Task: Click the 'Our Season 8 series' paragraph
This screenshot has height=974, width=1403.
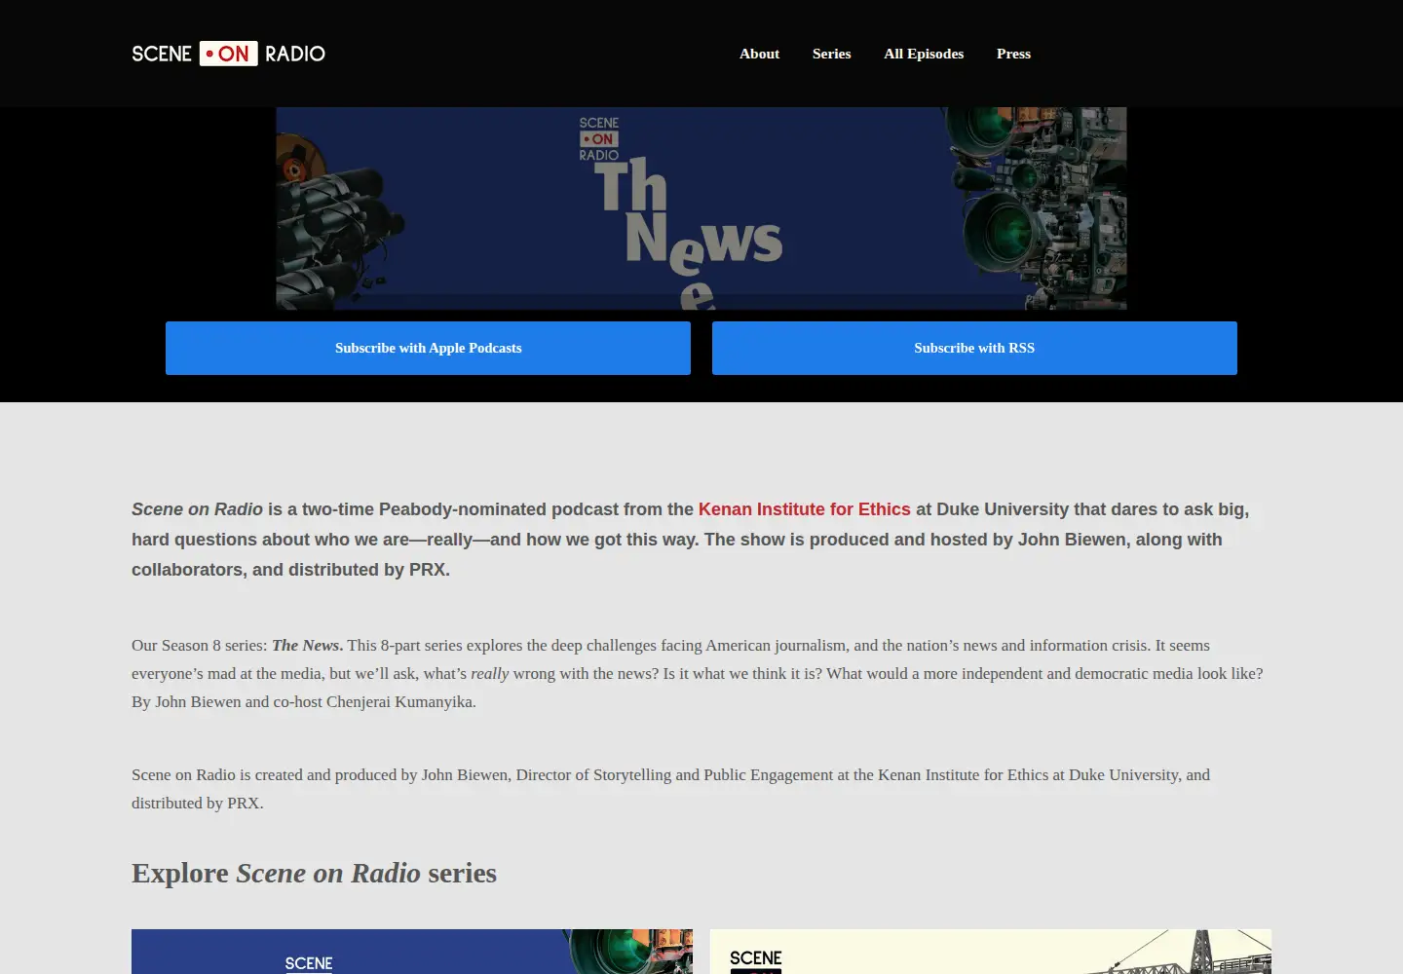Action: pyautogui.click(x=698, y=673)
